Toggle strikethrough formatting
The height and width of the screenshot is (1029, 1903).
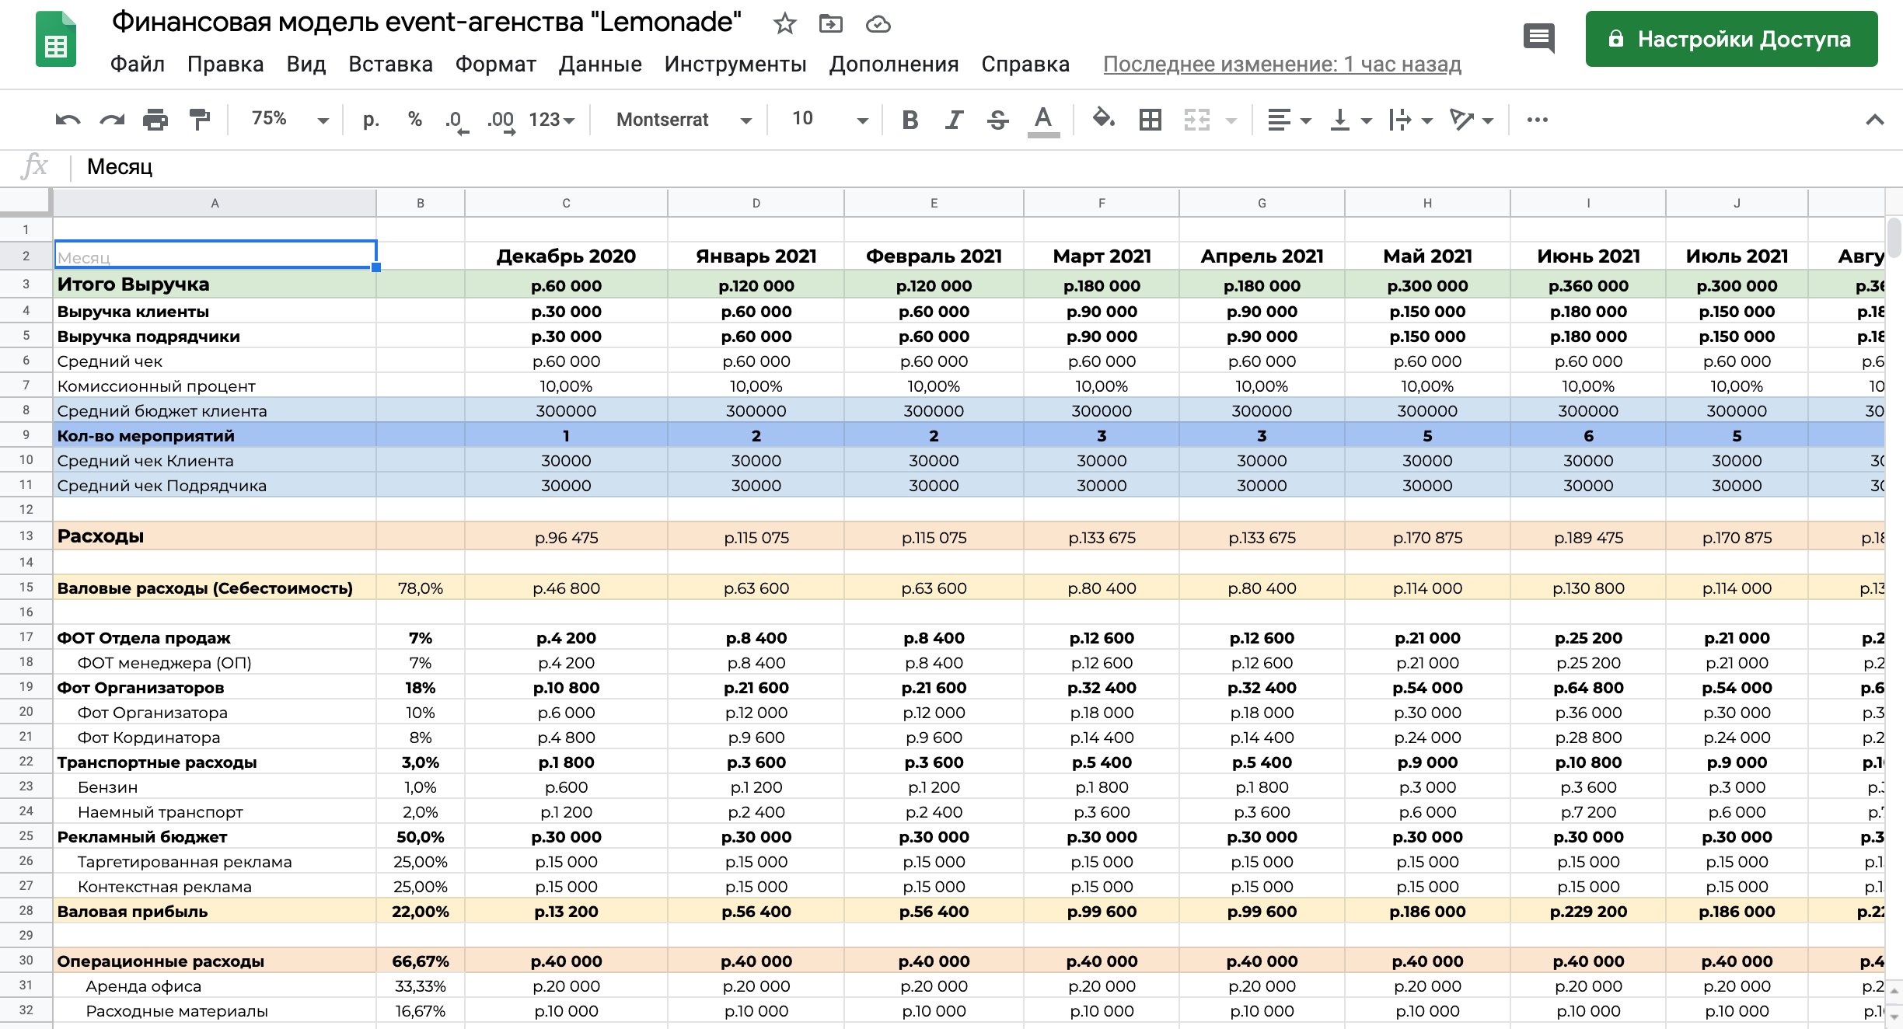pyautogui.click(x=998, y=120)
